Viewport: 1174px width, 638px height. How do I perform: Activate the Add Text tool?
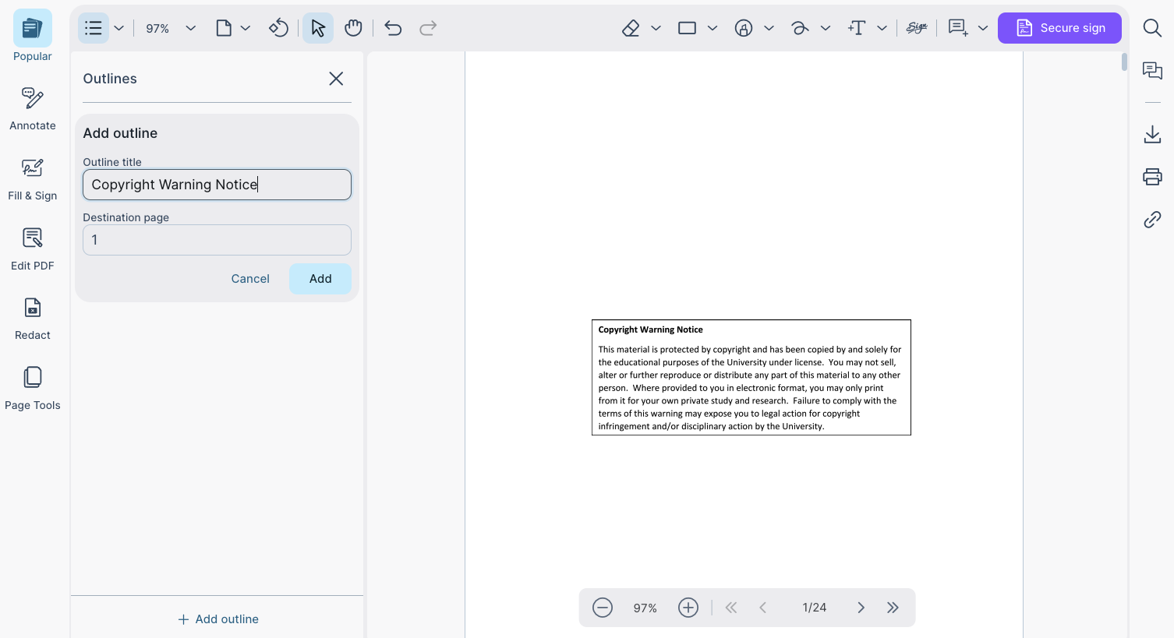[856, 27]
